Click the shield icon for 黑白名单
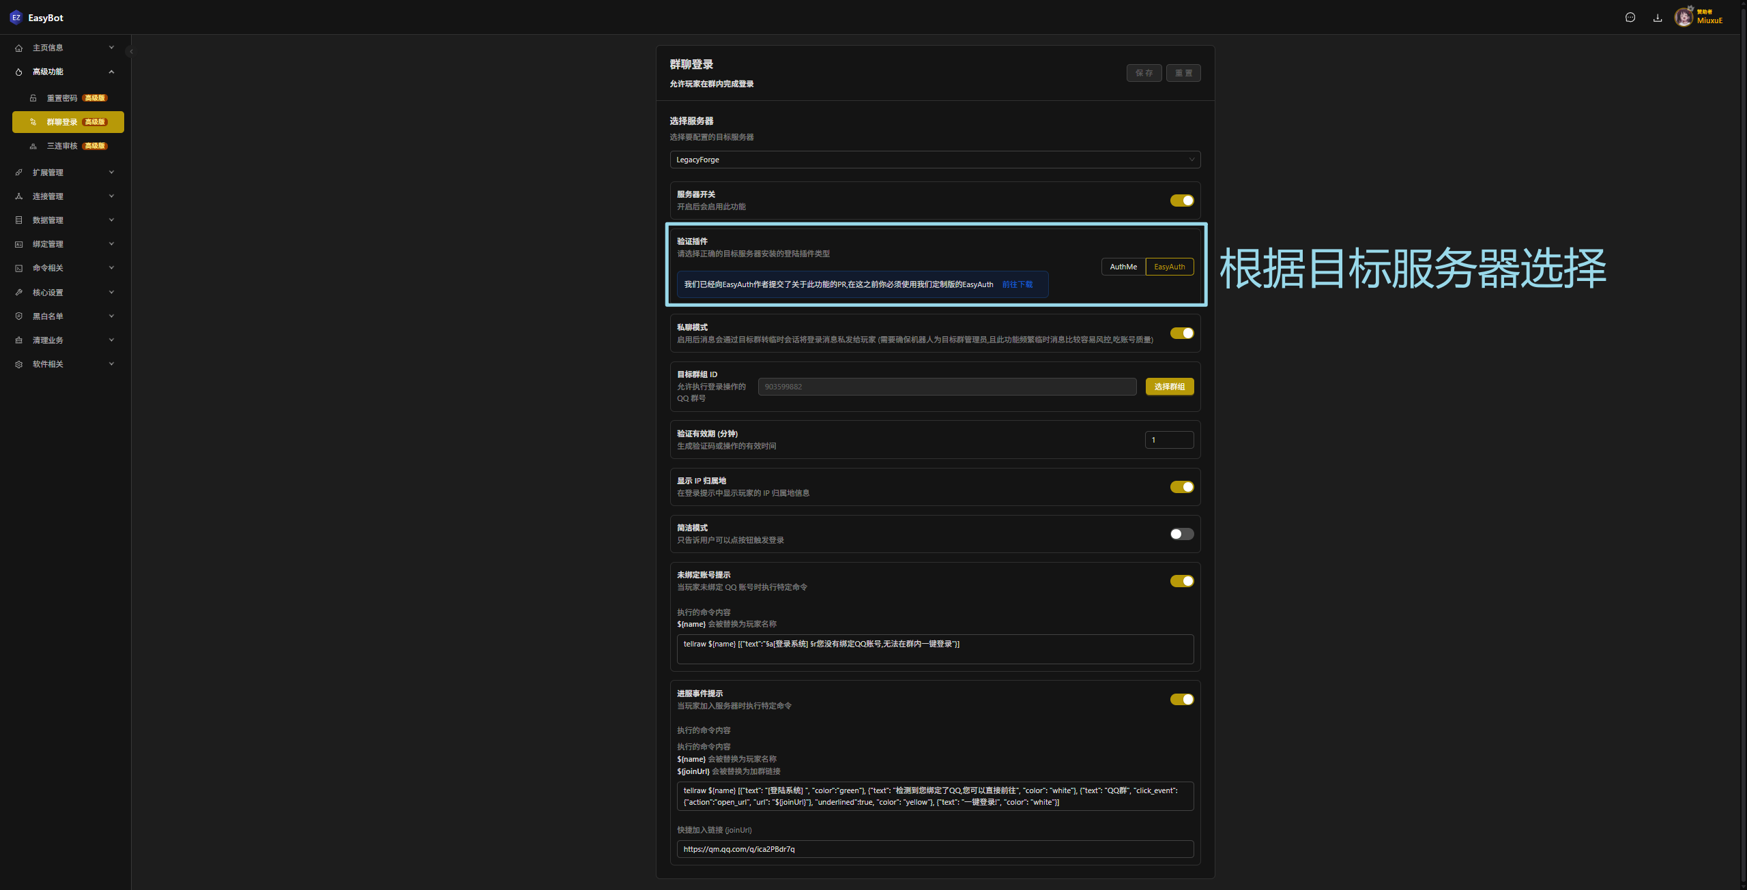This screenshot has height=890, width=1747. point(18,316)
